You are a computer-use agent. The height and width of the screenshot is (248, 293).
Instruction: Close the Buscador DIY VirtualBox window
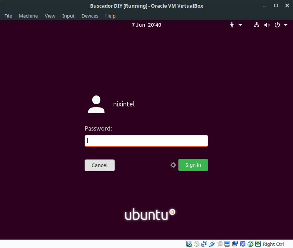pyautogui.click(x=287, y=5)
